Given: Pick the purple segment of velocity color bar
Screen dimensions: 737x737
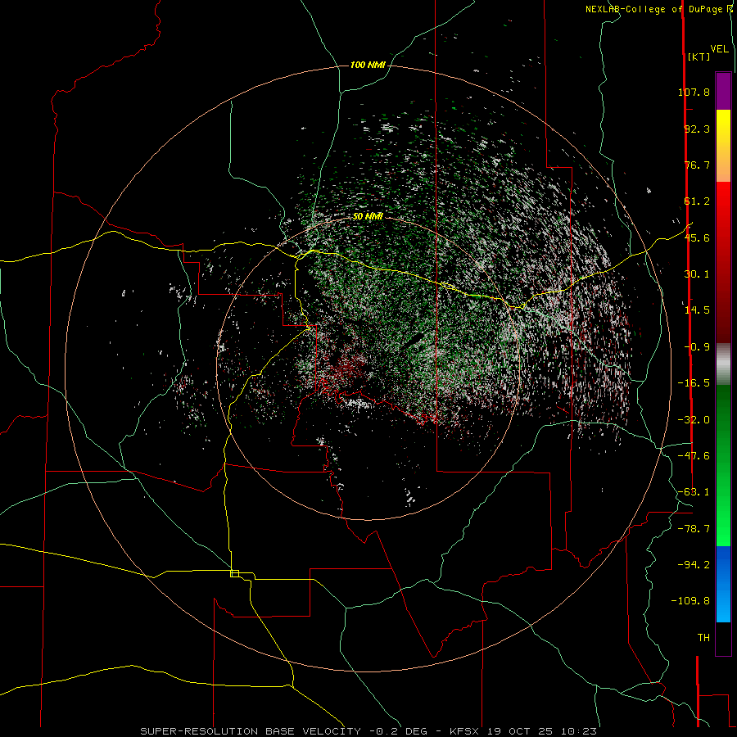Looking at the screenshot, I should [x=723, y=91].
